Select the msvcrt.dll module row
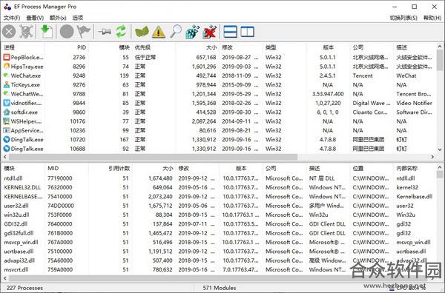Screen dimensions: 445x293 pyautogui.click(x=219, y=269)
